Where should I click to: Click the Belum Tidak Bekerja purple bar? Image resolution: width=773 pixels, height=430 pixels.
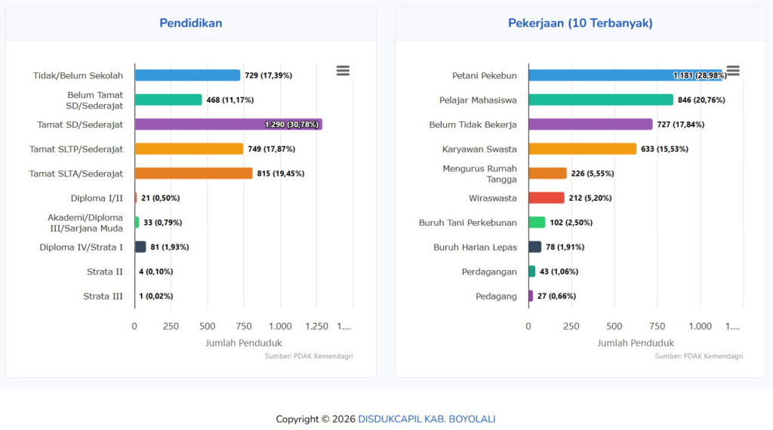590,124
